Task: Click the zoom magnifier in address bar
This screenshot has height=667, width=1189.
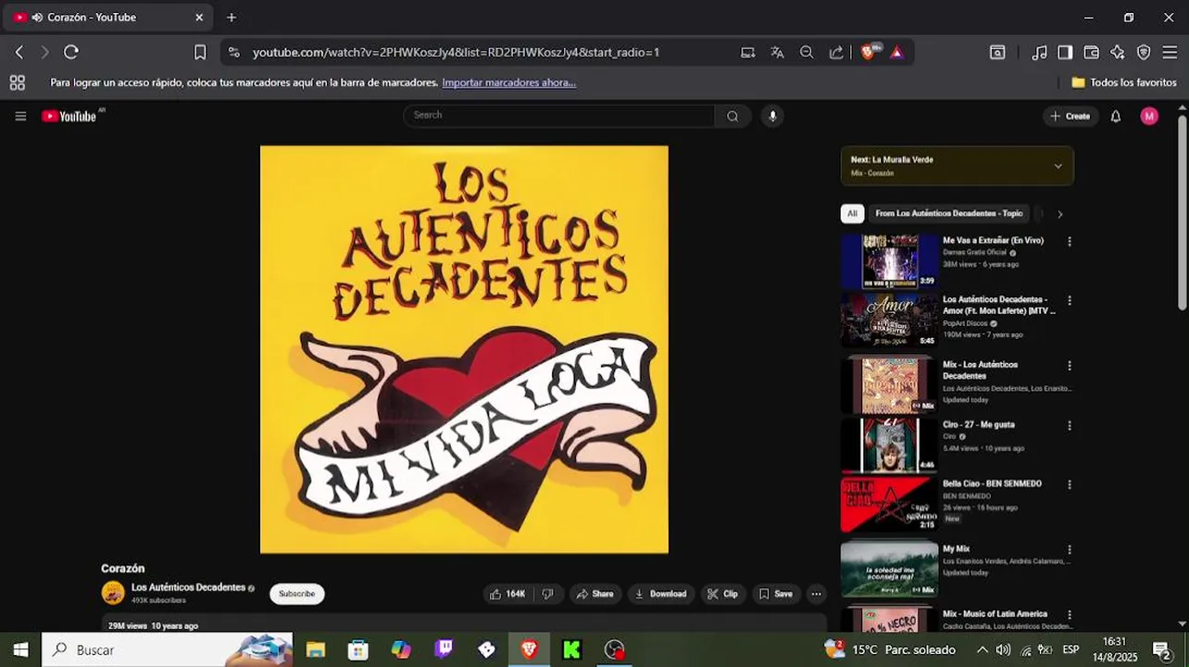Action: (807, 53)
